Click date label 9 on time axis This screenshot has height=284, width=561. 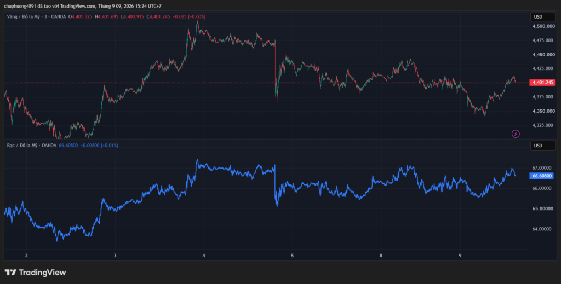tap(460, 256)
